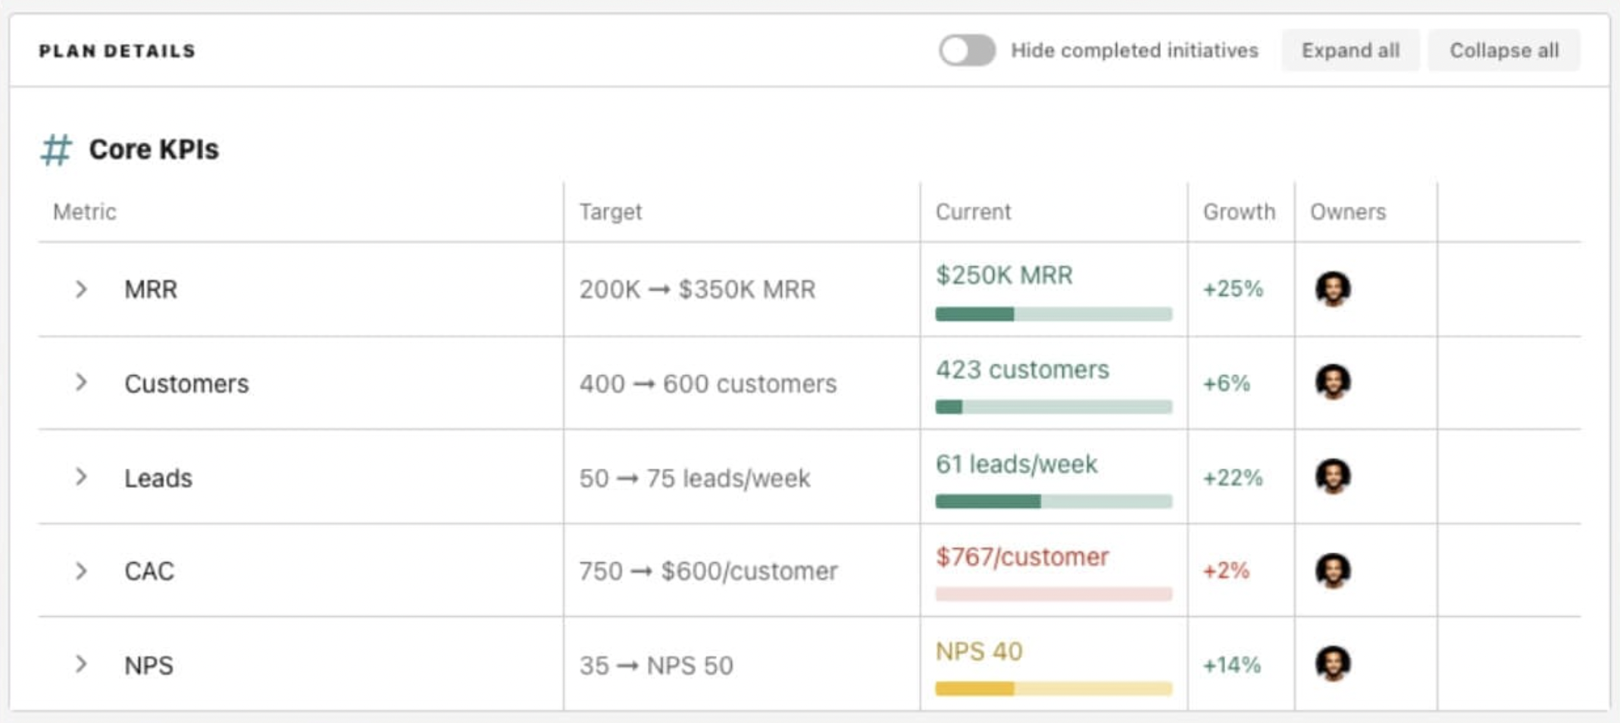Expand the NPS metric row
1620x723 pixels.
[81, 665]
